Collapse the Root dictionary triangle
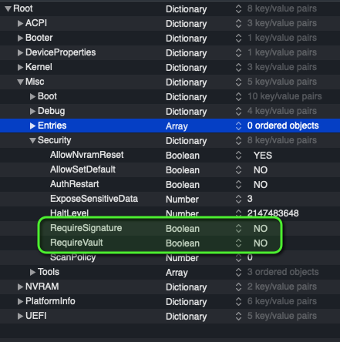340x342 pixels. 8,9
